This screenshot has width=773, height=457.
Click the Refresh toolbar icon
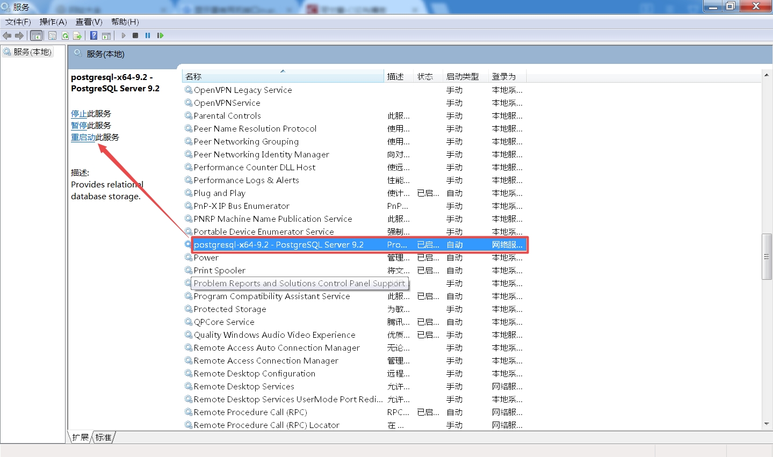pyautogui.click(x=65, y=35)
